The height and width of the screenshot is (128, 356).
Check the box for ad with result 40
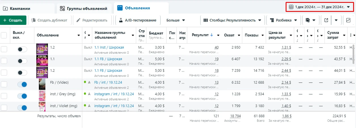point(4,49)
